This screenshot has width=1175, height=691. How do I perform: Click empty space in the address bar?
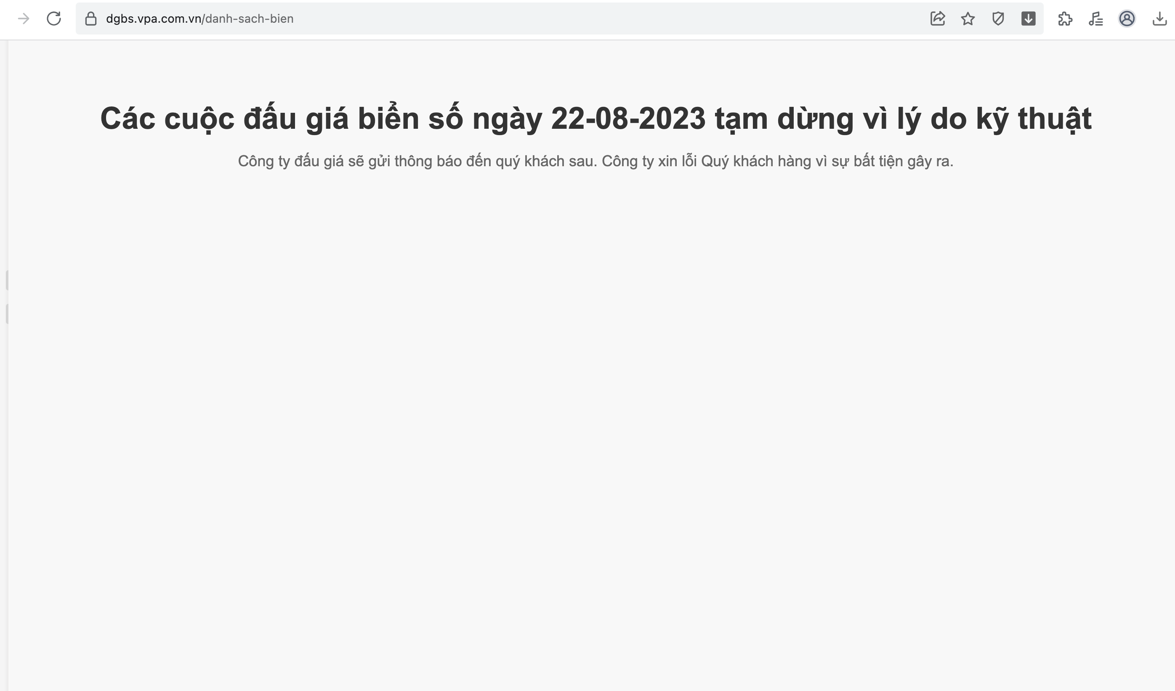coord(606,19)
